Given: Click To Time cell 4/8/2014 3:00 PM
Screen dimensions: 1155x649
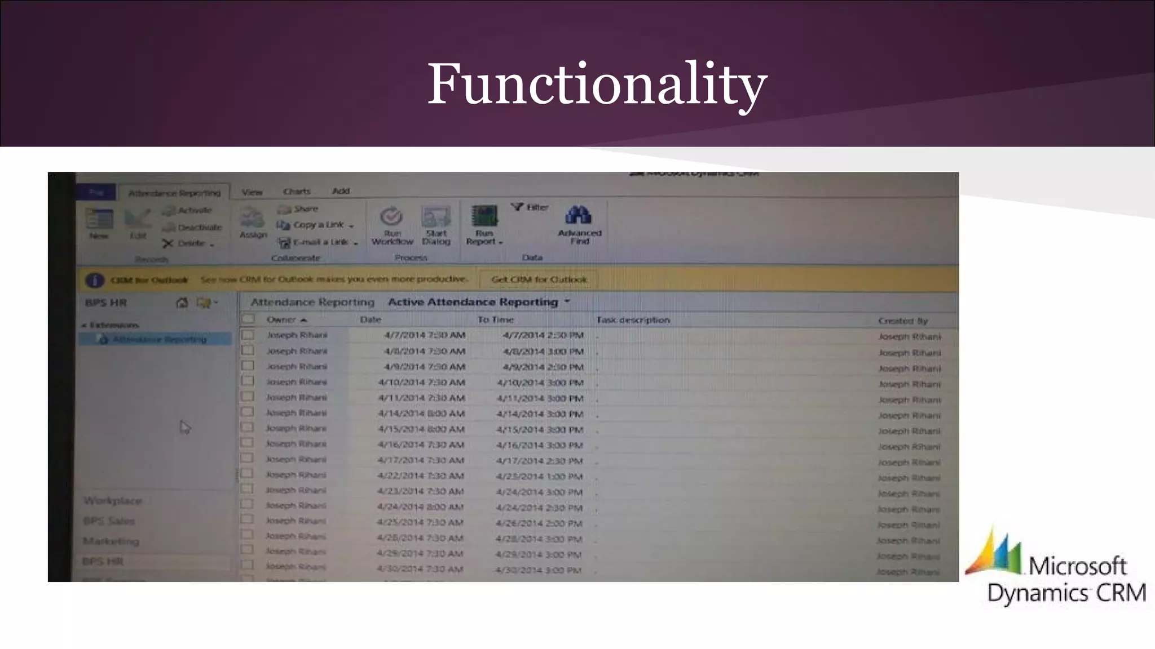Looking at the screenshot, I should [543, 352].
